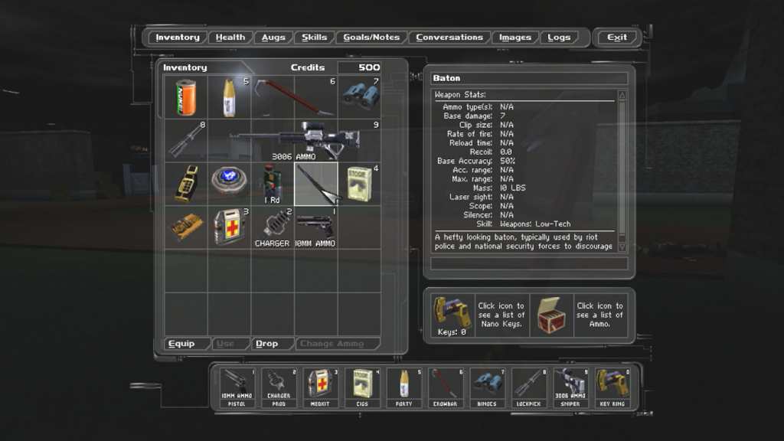The image size is (784, 441).
Task: Select the prod labeled CHARGER in inventory
Action: 272,227
